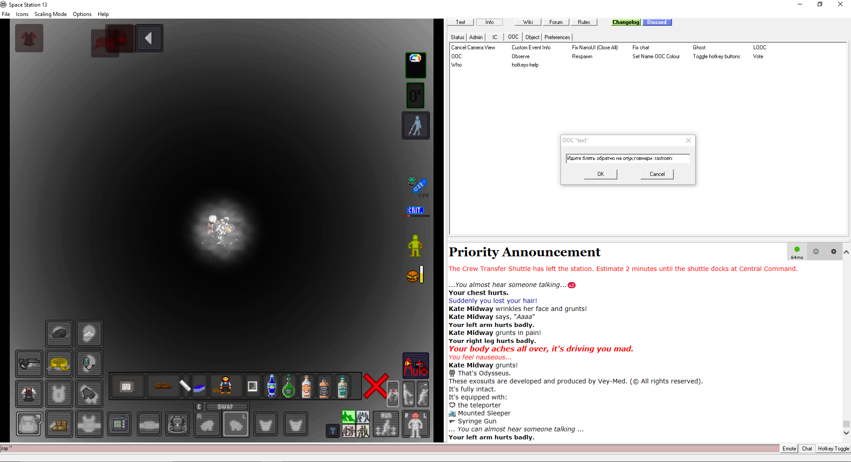Click the chat scrollbar thumb
Image resolution: width=851 pixels, height=462 pixels.
[x=846, y=424]
